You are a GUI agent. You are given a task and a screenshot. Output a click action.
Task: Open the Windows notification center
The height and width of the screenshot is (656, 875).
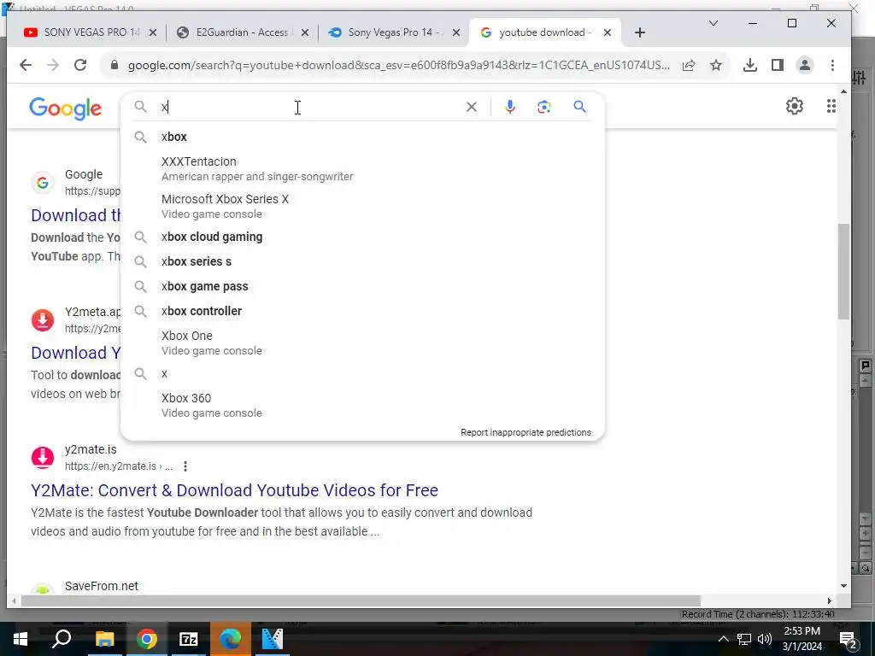849,639
